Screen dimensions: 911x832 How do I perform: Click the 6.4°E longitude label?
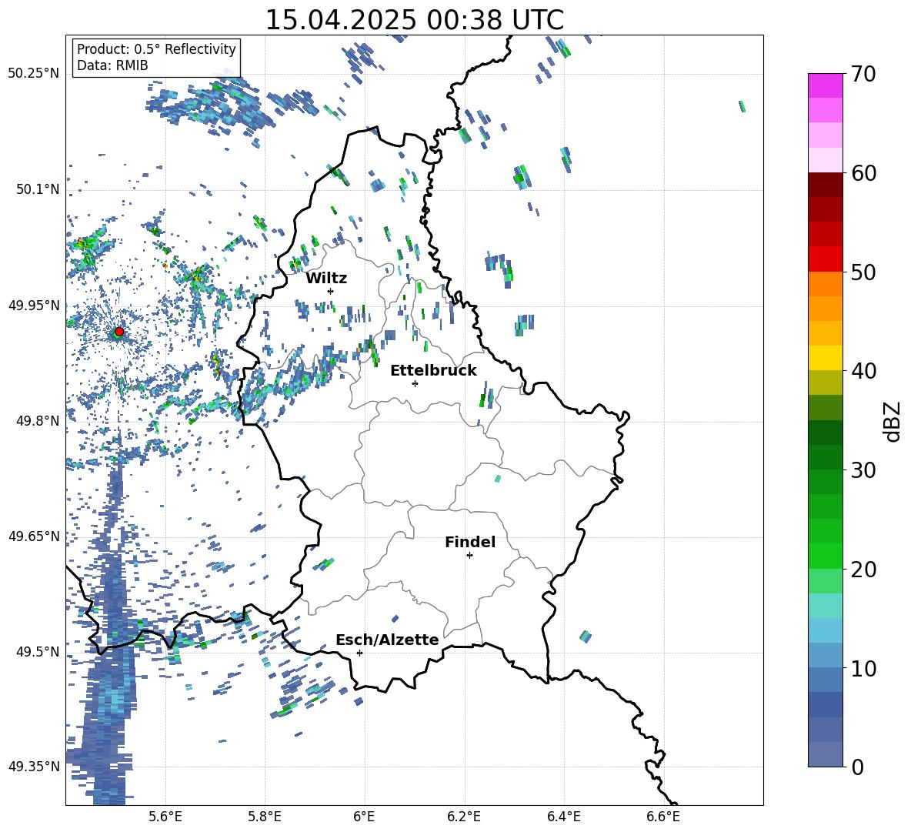(563, 817)
